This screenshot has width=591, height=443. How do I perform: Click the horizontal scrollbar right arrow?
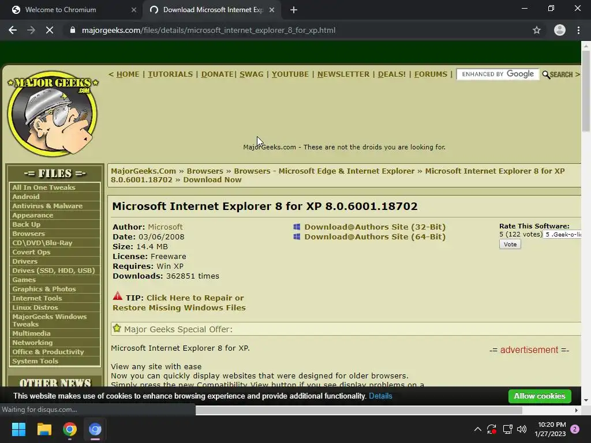577,410
